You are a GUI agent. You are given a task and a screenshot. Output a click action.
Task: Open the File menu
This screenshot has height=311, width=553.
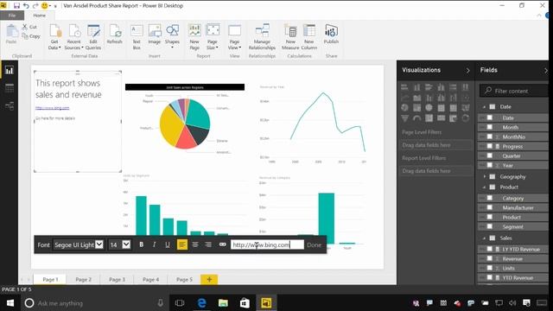click(12, 16)
